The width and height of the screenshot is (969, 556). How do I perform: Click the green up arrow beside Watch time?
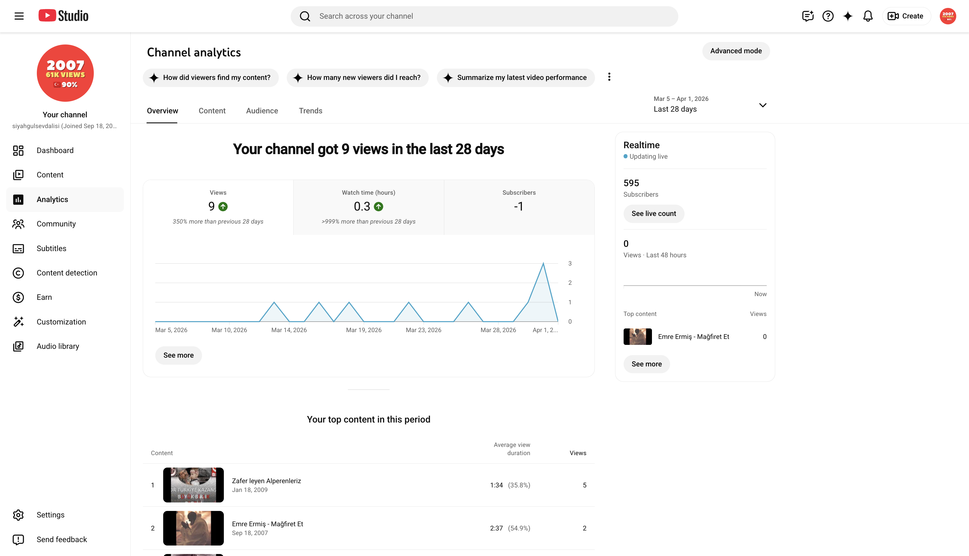378,207
